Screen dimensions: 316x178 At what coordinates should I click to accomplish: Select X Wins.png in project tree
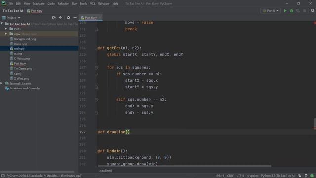click(x=22, y=78)
